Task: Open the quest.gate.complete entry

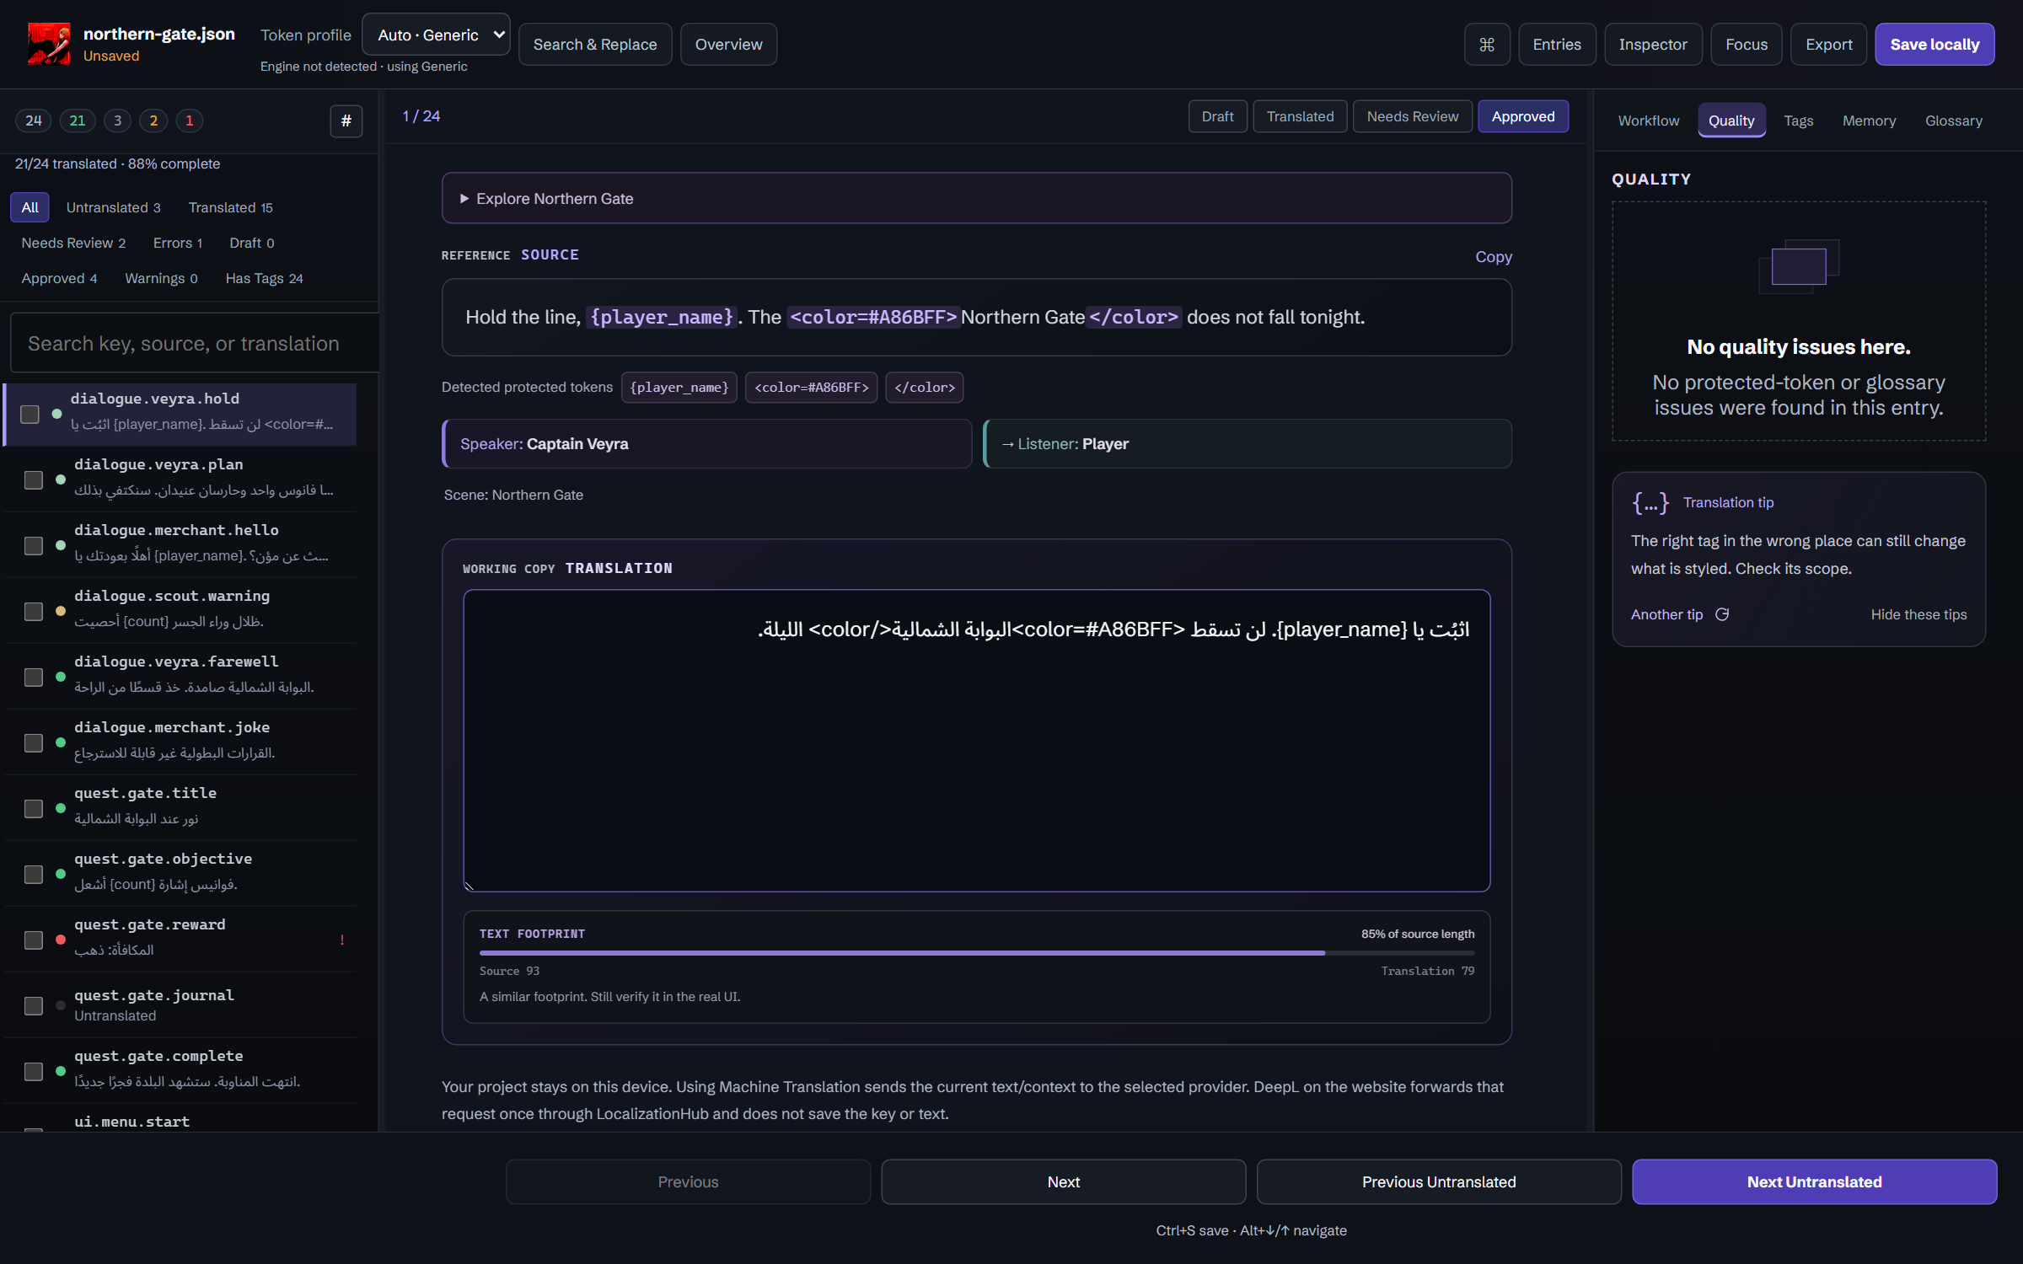Action: [x=180, y=1070]
